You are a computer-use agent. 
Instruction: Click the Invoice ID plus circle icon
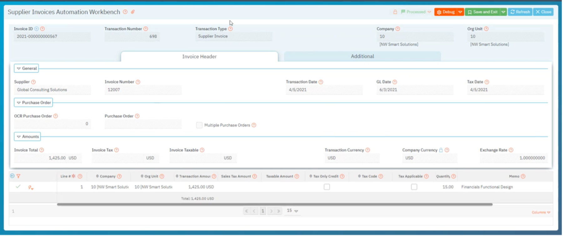(37, 29)
